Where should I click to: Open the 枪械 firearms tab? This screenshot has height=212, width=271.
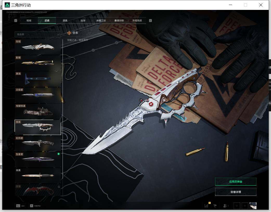pyautogui.click(x=29, y=21)
